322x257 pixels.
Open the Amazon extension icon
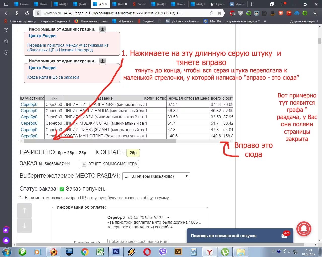click(x=273, y=13)
